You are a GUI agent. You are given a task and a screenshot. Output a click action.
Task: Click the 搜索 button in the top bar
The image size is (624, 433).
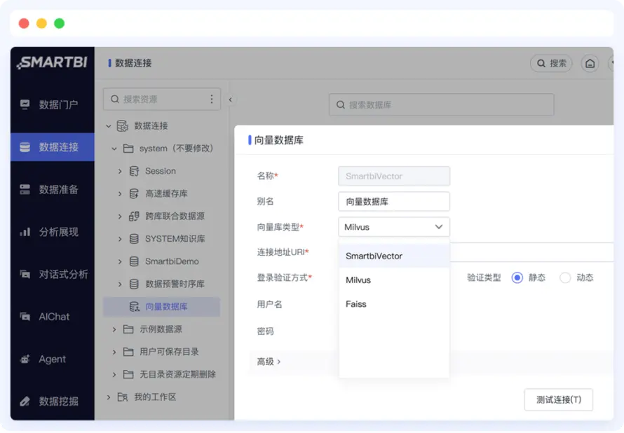coord(552,63)
